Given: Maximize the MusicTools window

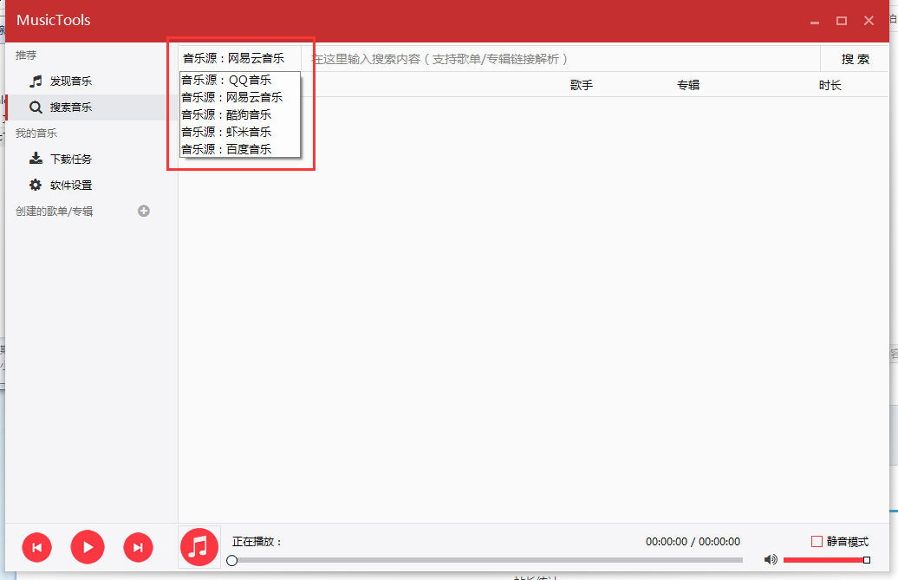Looking at the screenshot, I should [842, 21].
